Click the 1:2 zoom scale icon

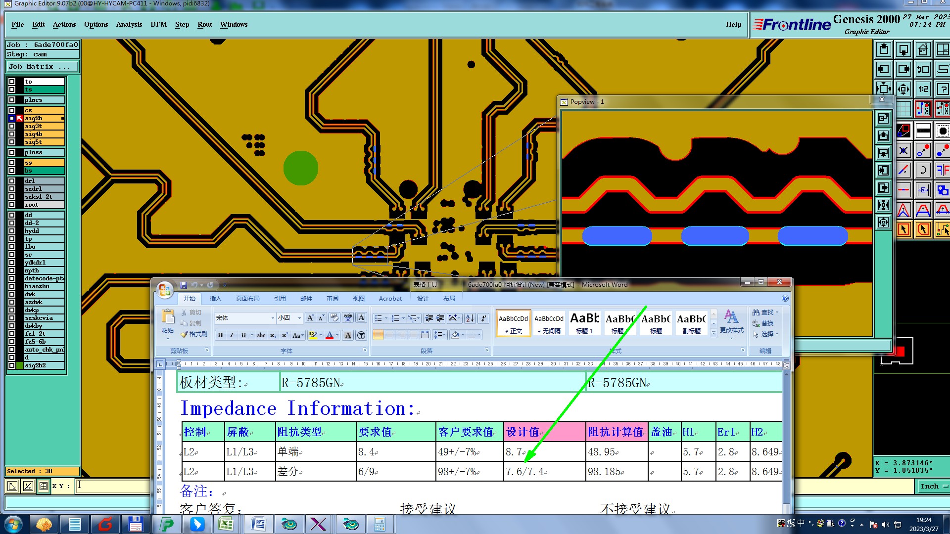[x=923, y=89]
